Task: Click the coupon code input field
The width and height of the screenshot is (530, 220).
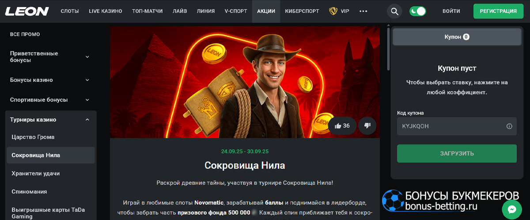Action: tap(457, 126)
